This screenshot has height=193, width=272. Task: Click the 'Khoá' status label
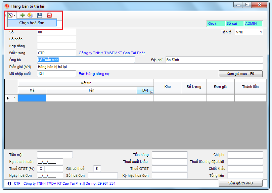(215, 24)
